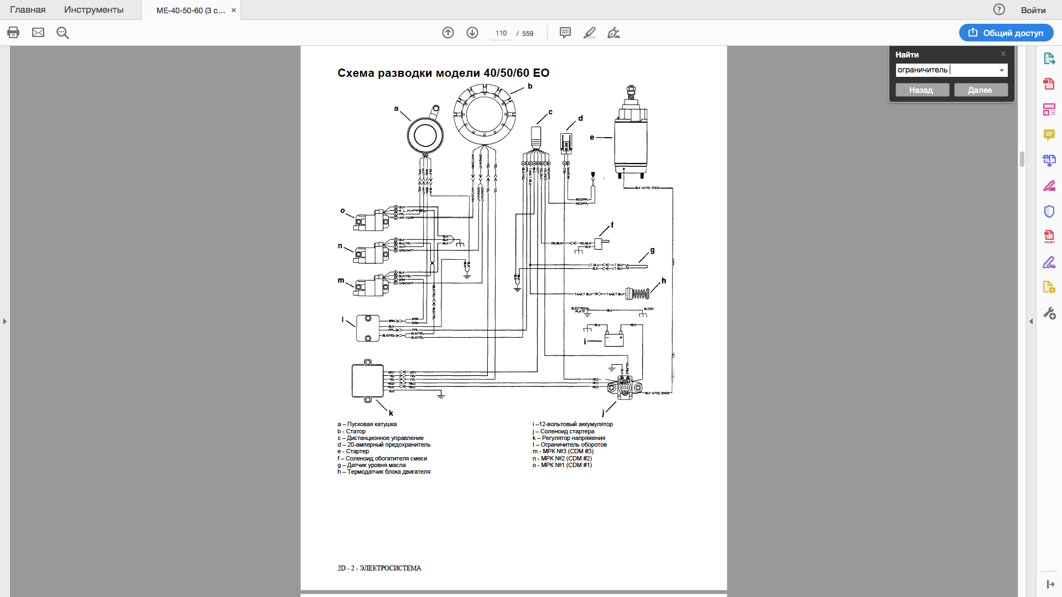Click Далее search button

(980, 90)
